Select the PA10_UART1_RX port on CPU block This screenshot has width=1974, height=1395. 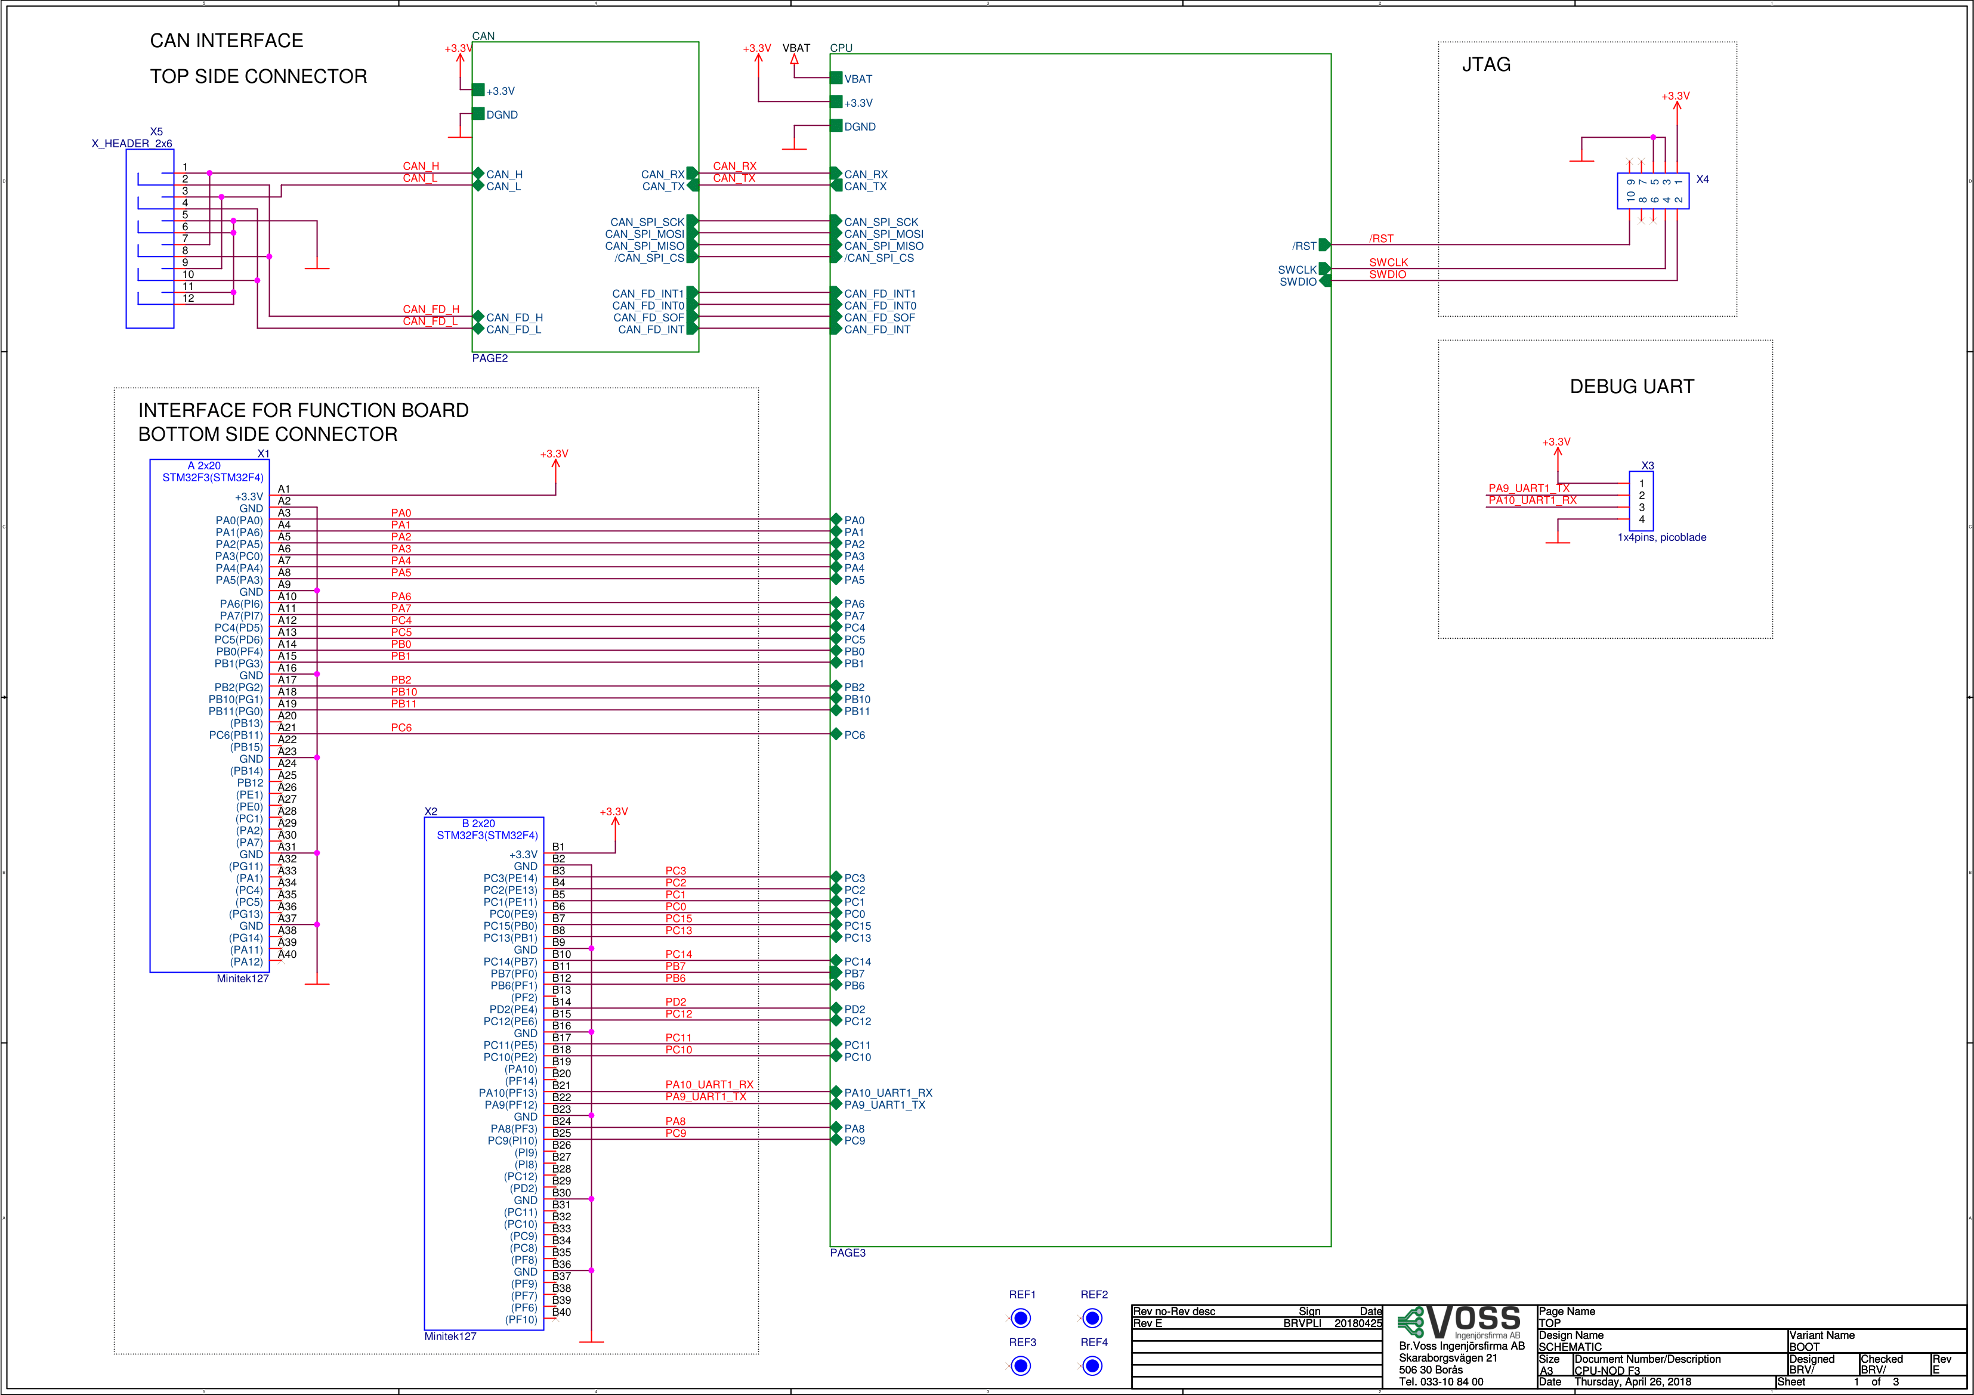click(836, 1093)
